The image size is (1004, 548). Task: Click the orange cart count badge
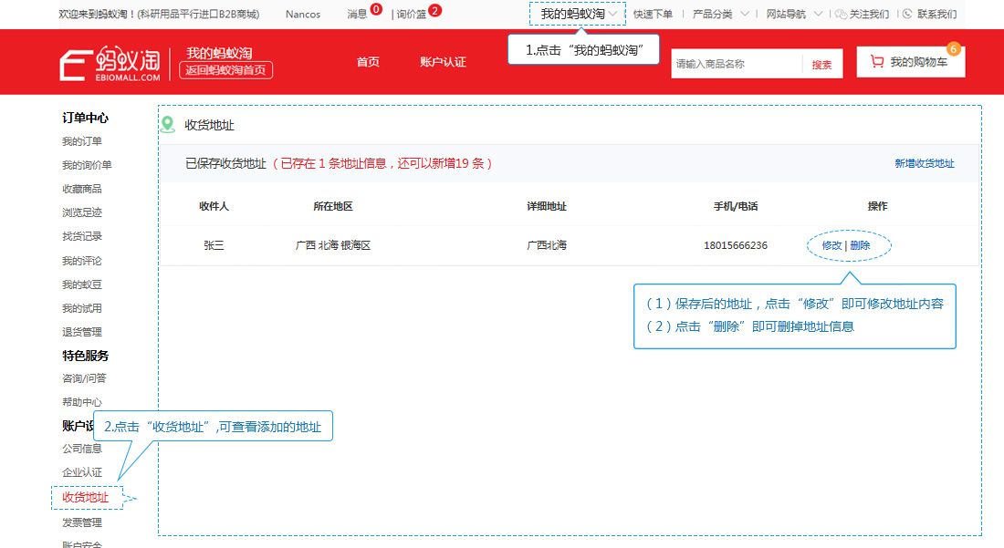(954, 48)
